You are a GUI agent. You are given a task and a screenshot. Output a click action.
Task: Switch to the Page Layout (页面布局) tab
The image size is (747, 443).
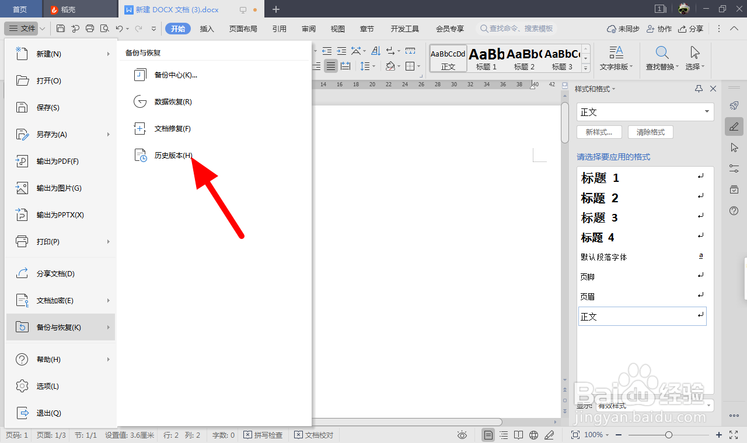pos(243,29)
